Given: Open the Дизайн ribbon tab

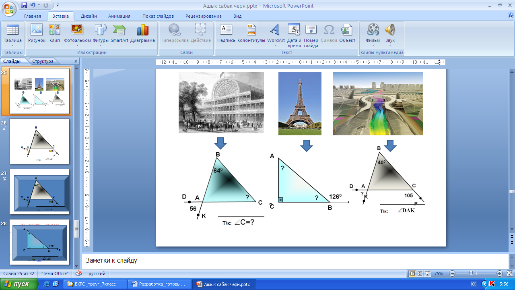Looking at the screenshot, I should 89,16.
